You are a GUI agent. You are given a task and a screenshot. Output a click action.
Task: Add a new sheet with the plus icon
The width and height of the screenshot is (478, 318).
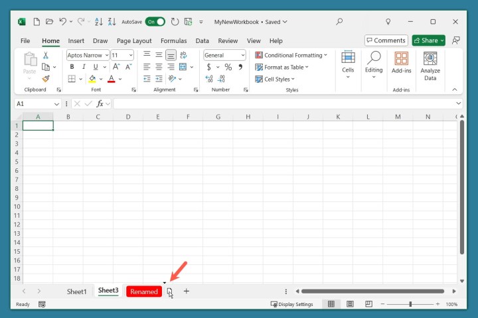pos(187,291)
